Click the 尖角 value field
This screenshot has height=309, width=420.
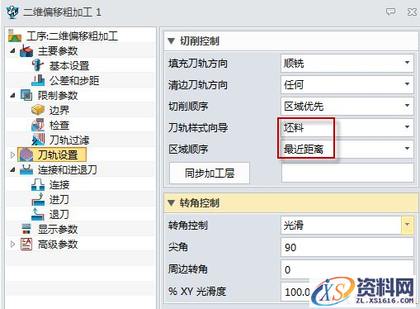click(347, 247)
